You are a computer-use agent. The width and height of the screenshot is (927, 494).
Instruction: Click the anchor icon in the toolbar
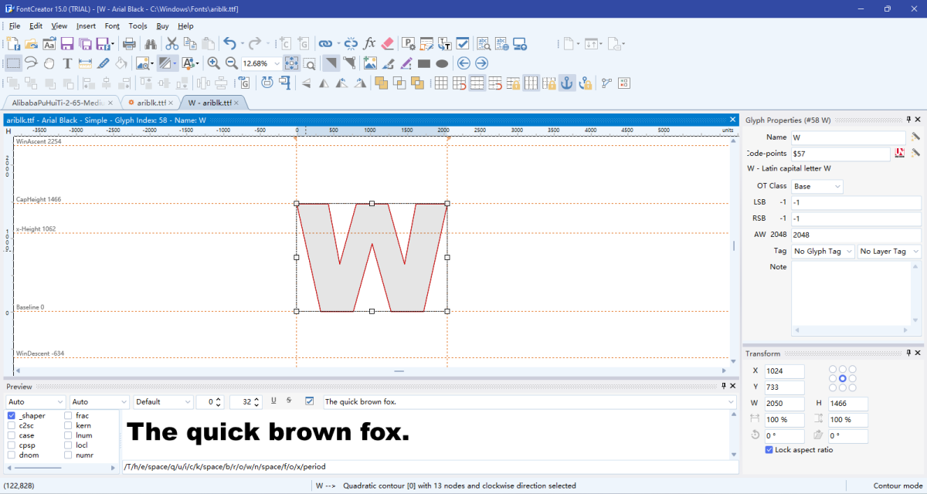coord(566,82)
